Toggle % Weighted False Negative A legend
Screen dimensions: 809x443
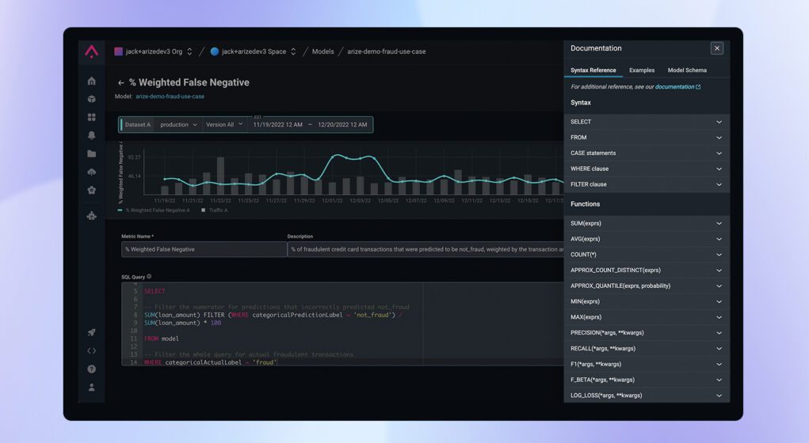coord(154,210)
